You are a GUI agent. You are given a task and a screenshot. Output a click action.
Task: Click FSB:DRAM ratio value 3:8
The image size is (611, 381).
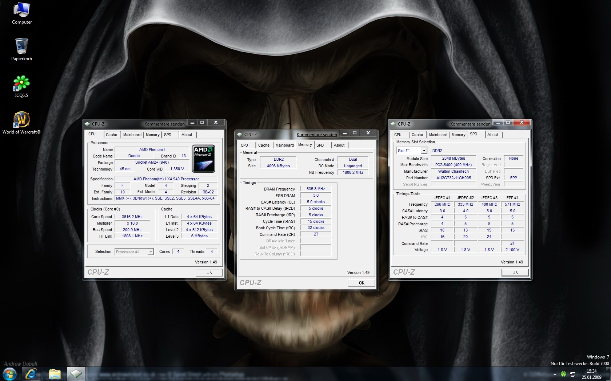[x=316, y=196]
